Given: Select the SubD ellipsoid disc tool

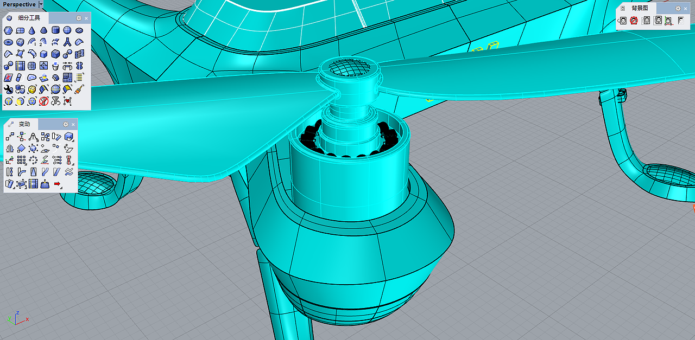Looking at the screenshot, I should [x=79, y=30].
